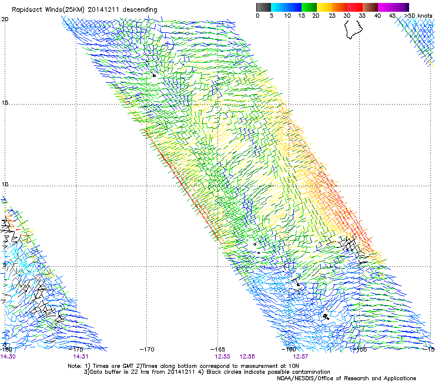The width and height of the screenshot is (435, 382).
Task: Select the purple '12:56' time stamp
Action: point(247,357)
